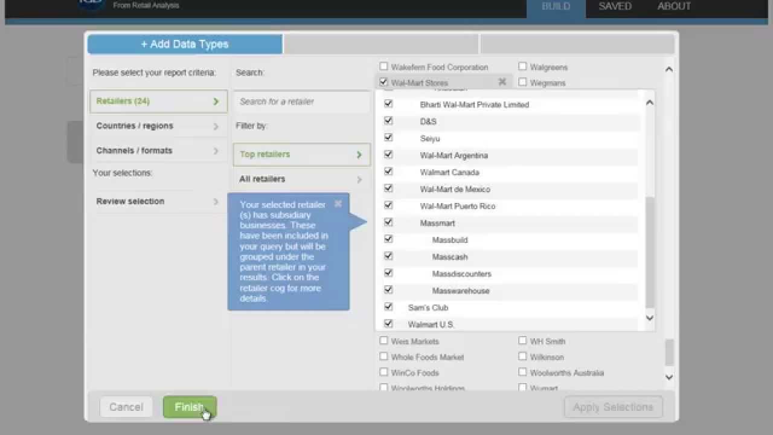
Task: Expand Countries / regions chevron
Action: point(216,126)
